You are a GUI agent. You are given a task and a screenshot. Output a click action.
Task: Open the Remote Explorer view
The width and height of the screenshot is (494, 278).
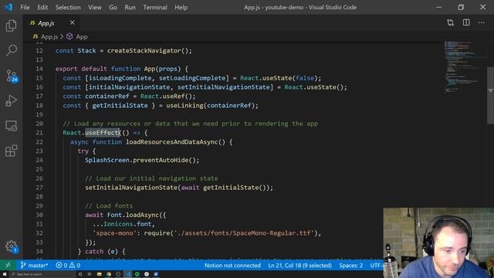point(12,126)
